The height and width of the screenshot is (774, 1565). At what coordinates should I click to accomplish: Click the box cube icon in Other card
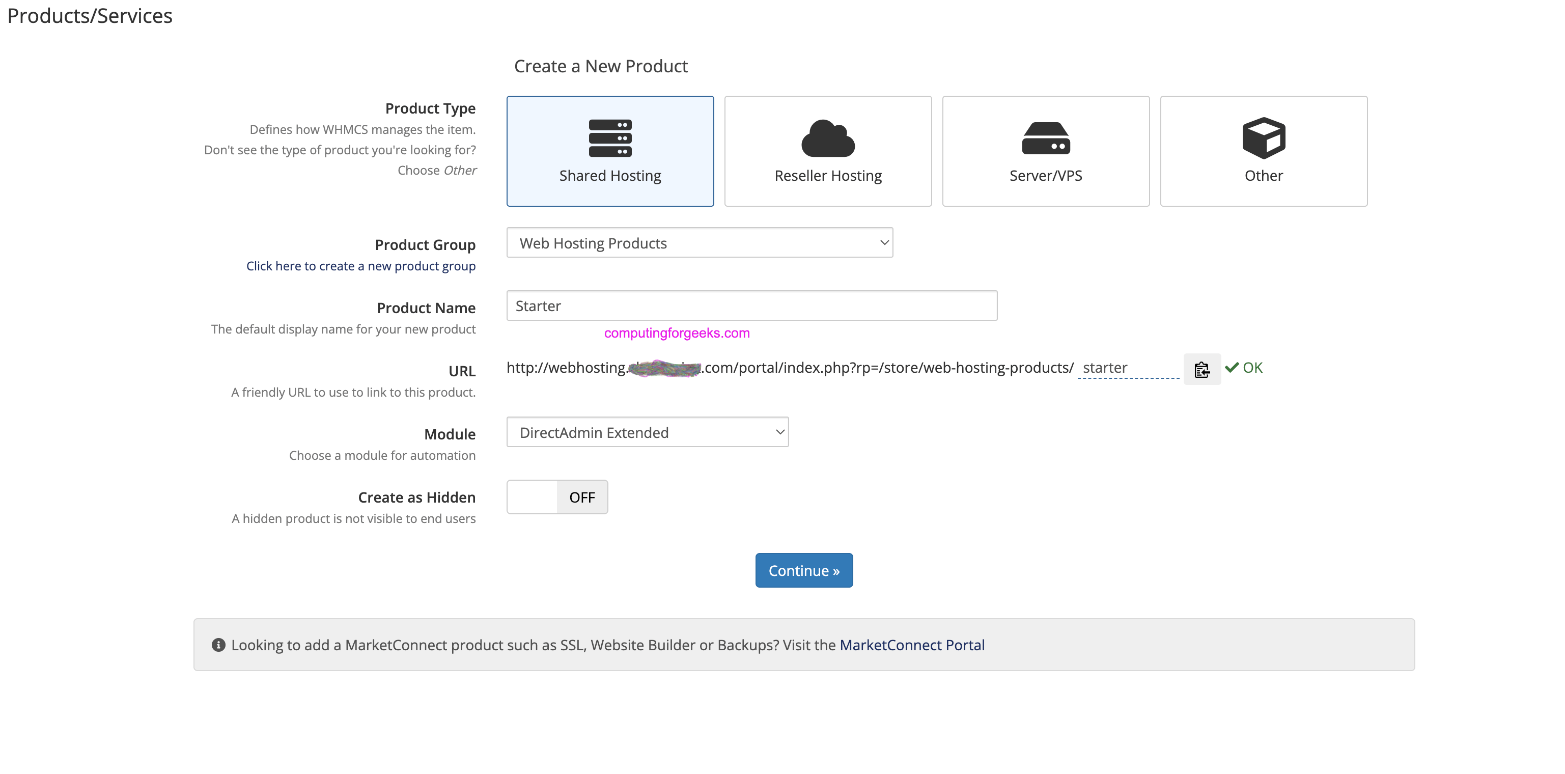1264,138
